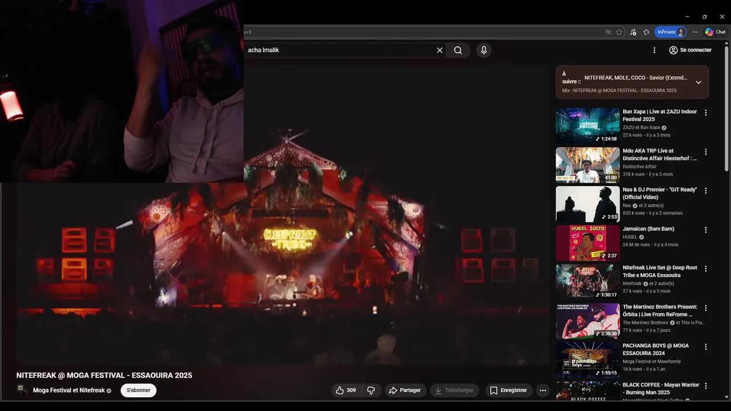731x411 pixels.
Task: Expand the À suivre mix playlist chevron
Action: point(698,82)
